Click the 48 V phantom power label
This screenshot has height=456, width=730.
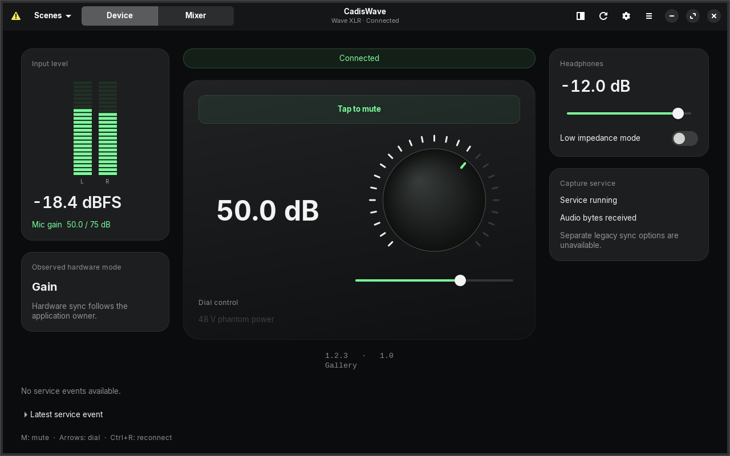tap(236, 319)
